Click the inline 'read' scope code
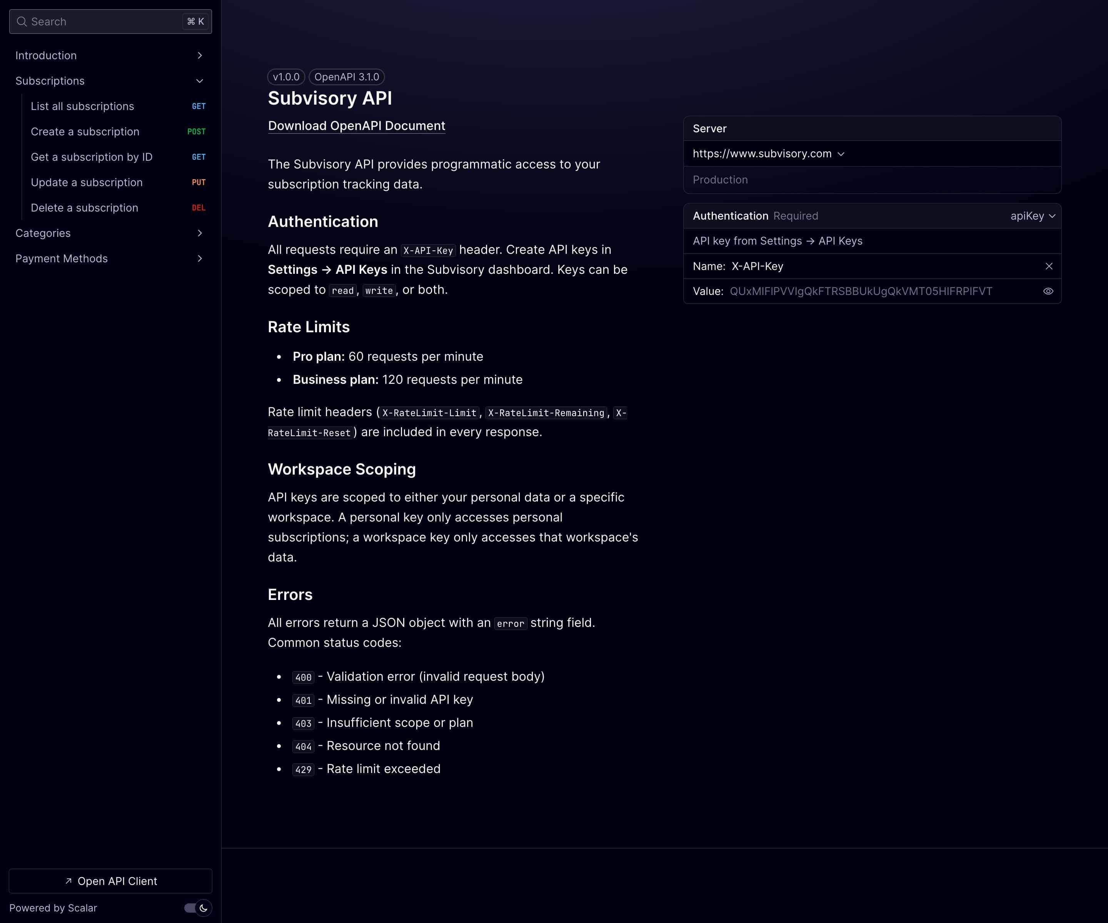 pos(342,291)
